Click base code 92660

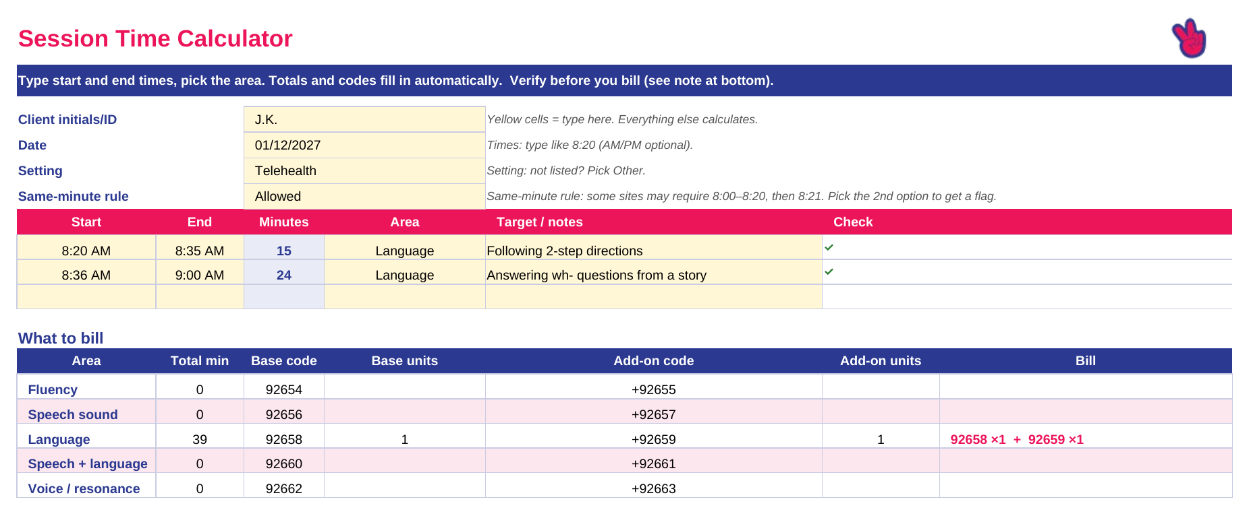click(284, 463)
